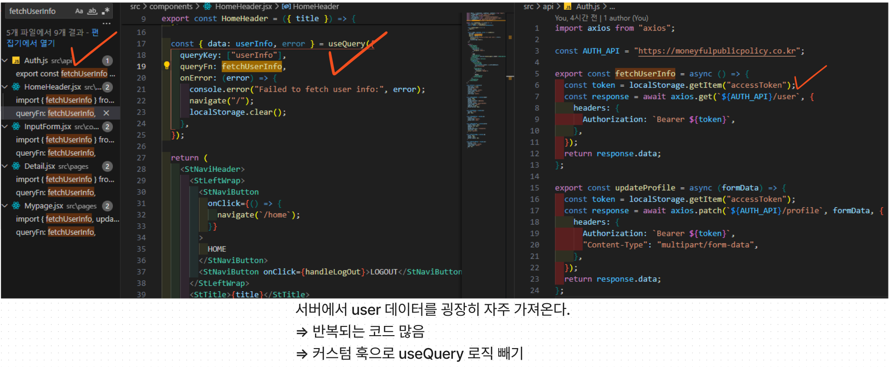Click 'updateProfile' on line 15 of Auth.js

tap(645, 187)
